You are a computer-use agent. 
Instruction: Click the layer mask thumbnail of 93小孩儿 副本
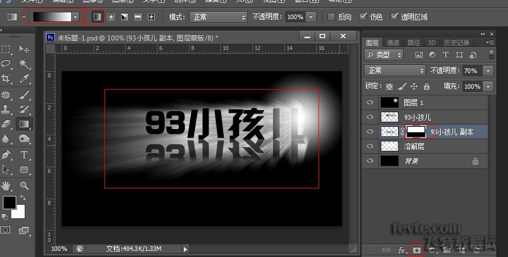(x=415, y=131)
